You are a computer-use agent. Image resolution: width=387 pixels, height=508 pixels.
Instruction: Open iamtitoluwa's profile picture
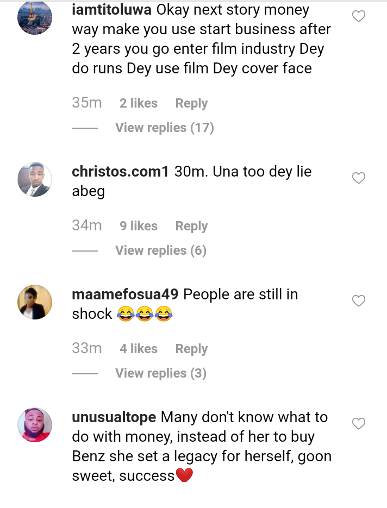pyautogui.click(x=35, y=18)
